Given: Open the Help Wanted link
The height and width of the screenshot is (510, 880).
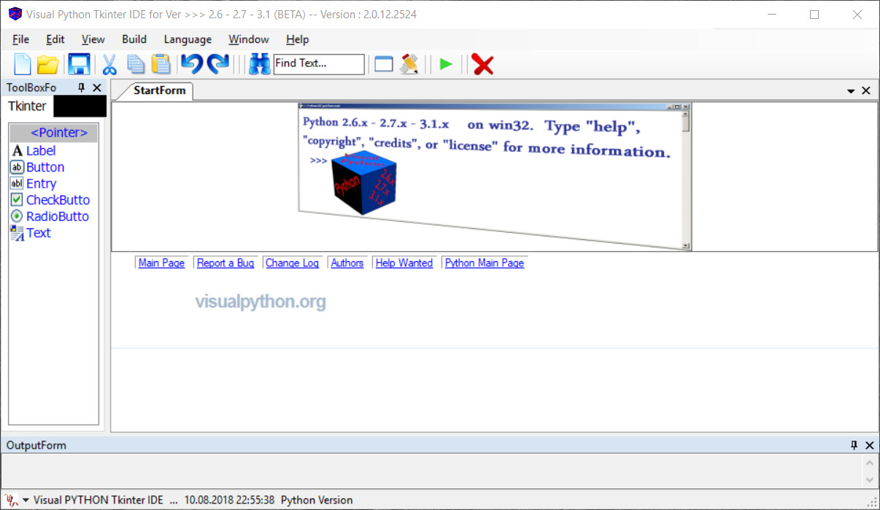Looking at the screenshot, I should [404, 263].
